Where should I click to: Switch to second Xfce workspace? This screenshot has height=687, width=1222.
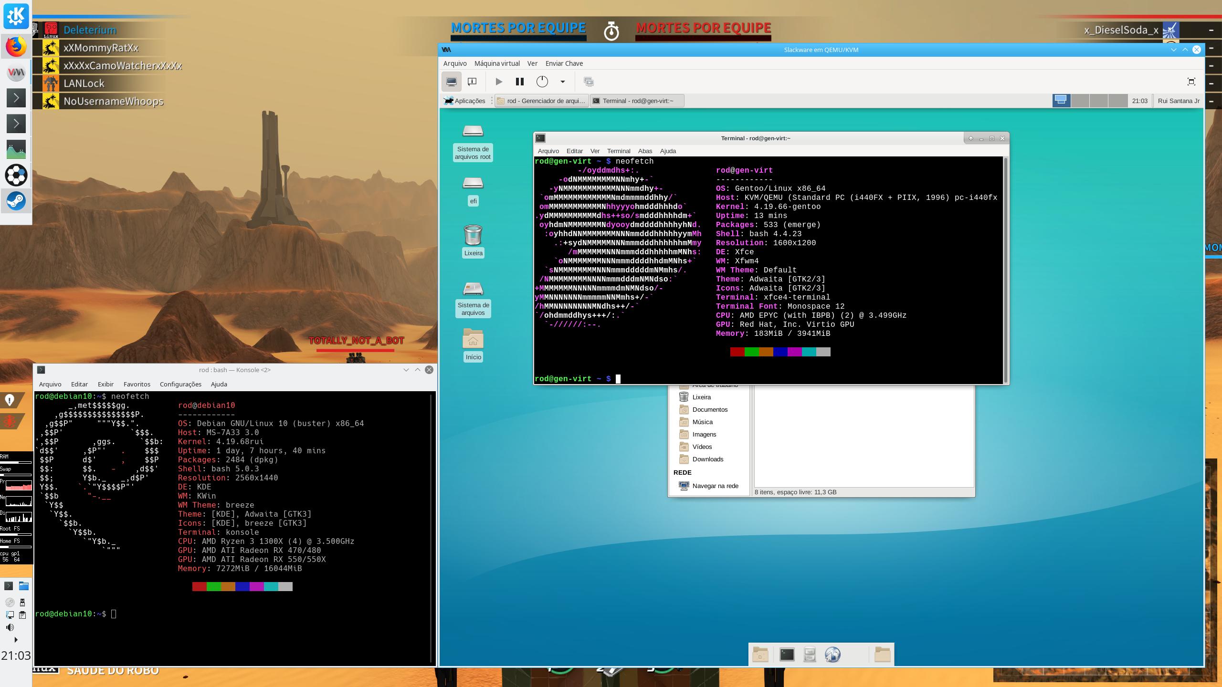click(1080, 101)
